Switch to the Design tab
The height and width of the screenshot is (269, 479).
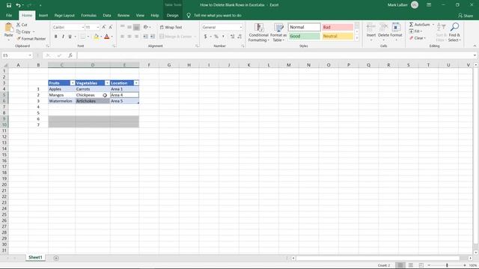tap(172, 15)
